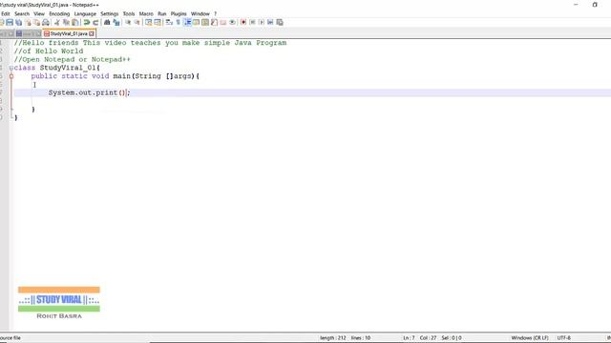
Task: Minimize the Notepad++ window
Action: pyautogui.click(x=576, y=5)
